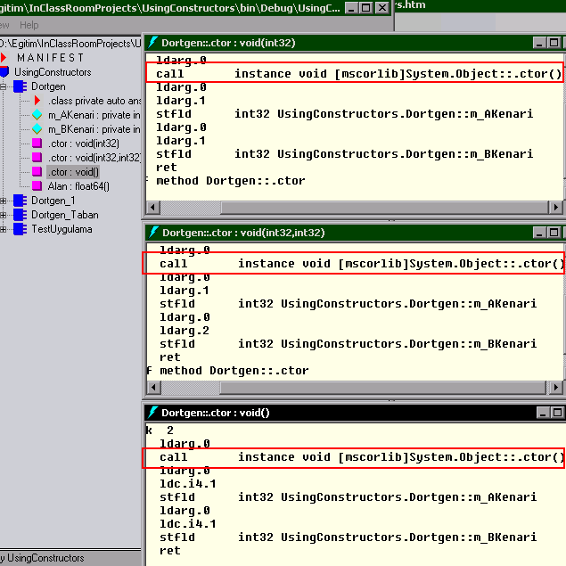Click the red MANIFEST arrow icon
566x566 pixels.
coord(5,58)
